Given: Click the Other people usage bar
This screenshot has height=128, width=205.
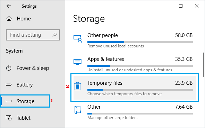Looking at the screenshot, I should click(x=140, y=42).
